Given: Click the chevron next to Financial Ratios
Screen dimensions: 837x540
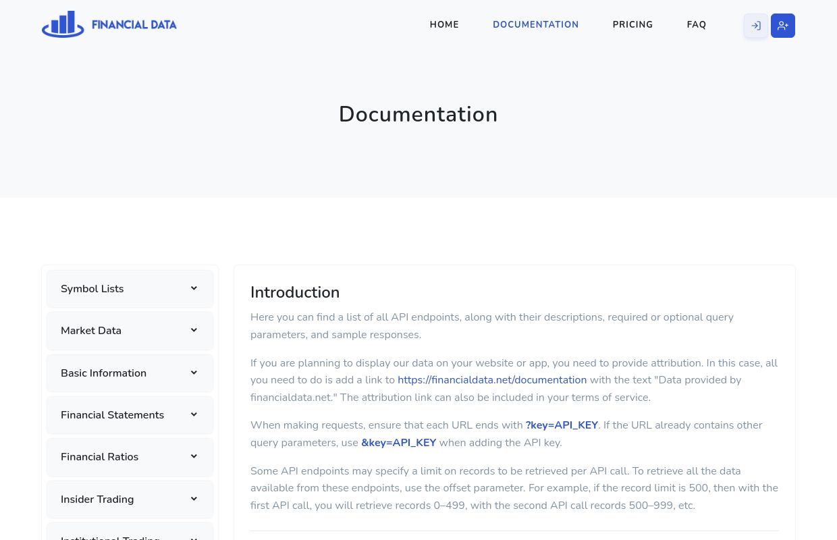Looking at the screenshot, I should tap(194, 456).
